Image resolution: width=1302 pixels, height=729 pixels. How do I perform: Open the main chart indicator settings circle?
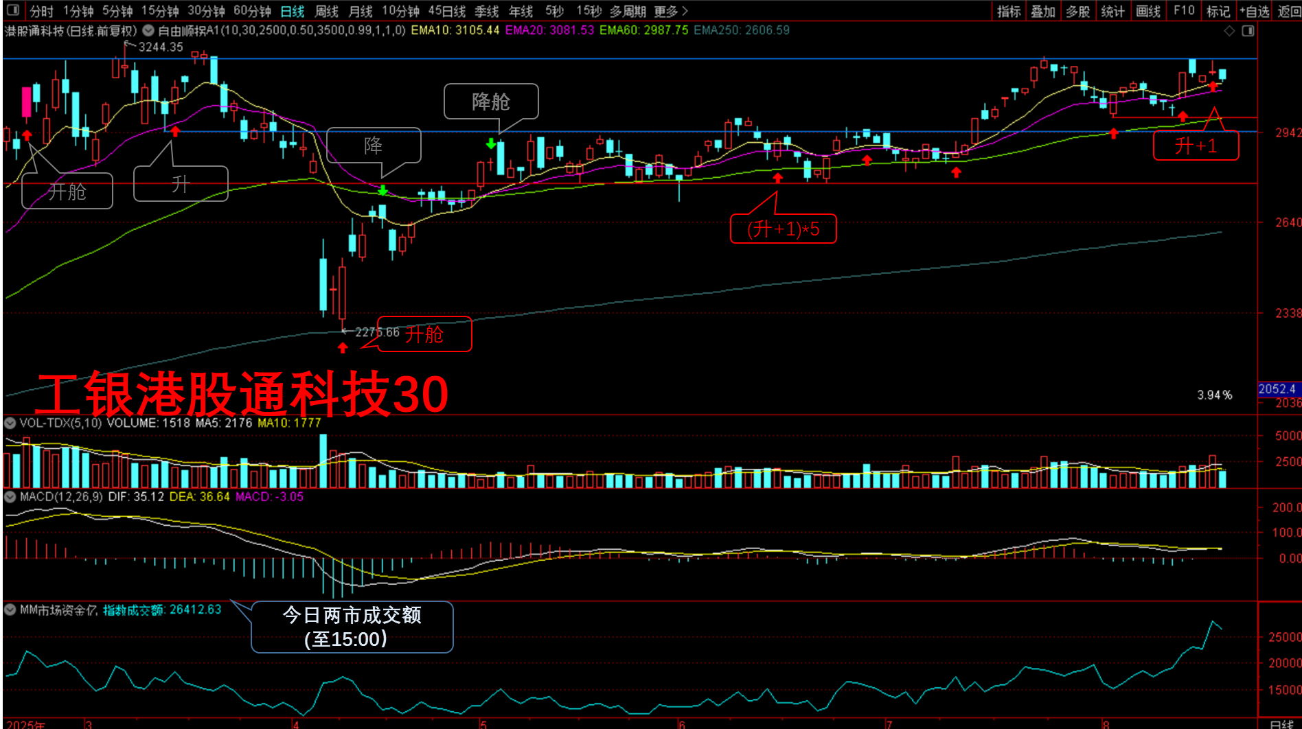click(148, 30)
